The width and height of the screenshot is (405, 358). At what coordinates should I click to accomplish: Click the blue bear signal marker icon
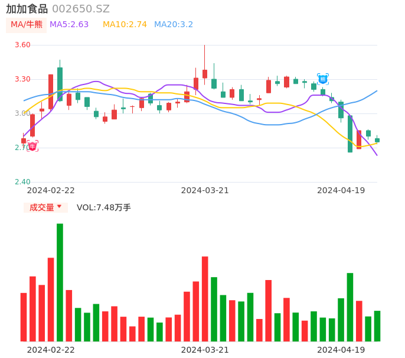click(x=322, y=79)
